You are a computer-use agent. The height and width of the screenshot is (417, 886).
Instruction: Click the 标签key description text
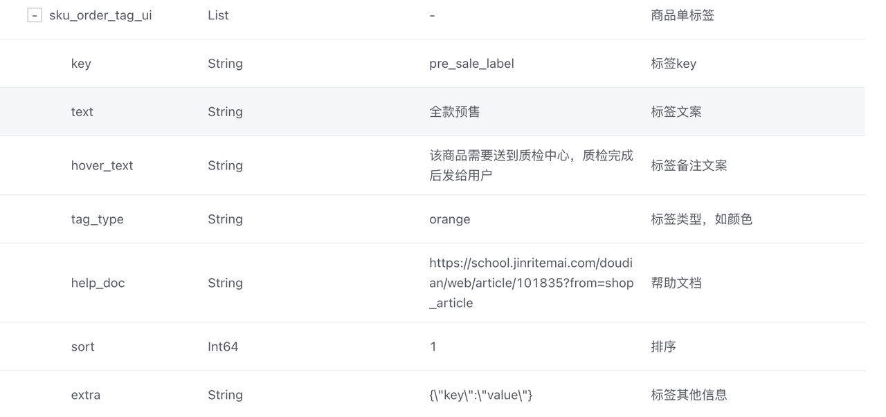673,64
